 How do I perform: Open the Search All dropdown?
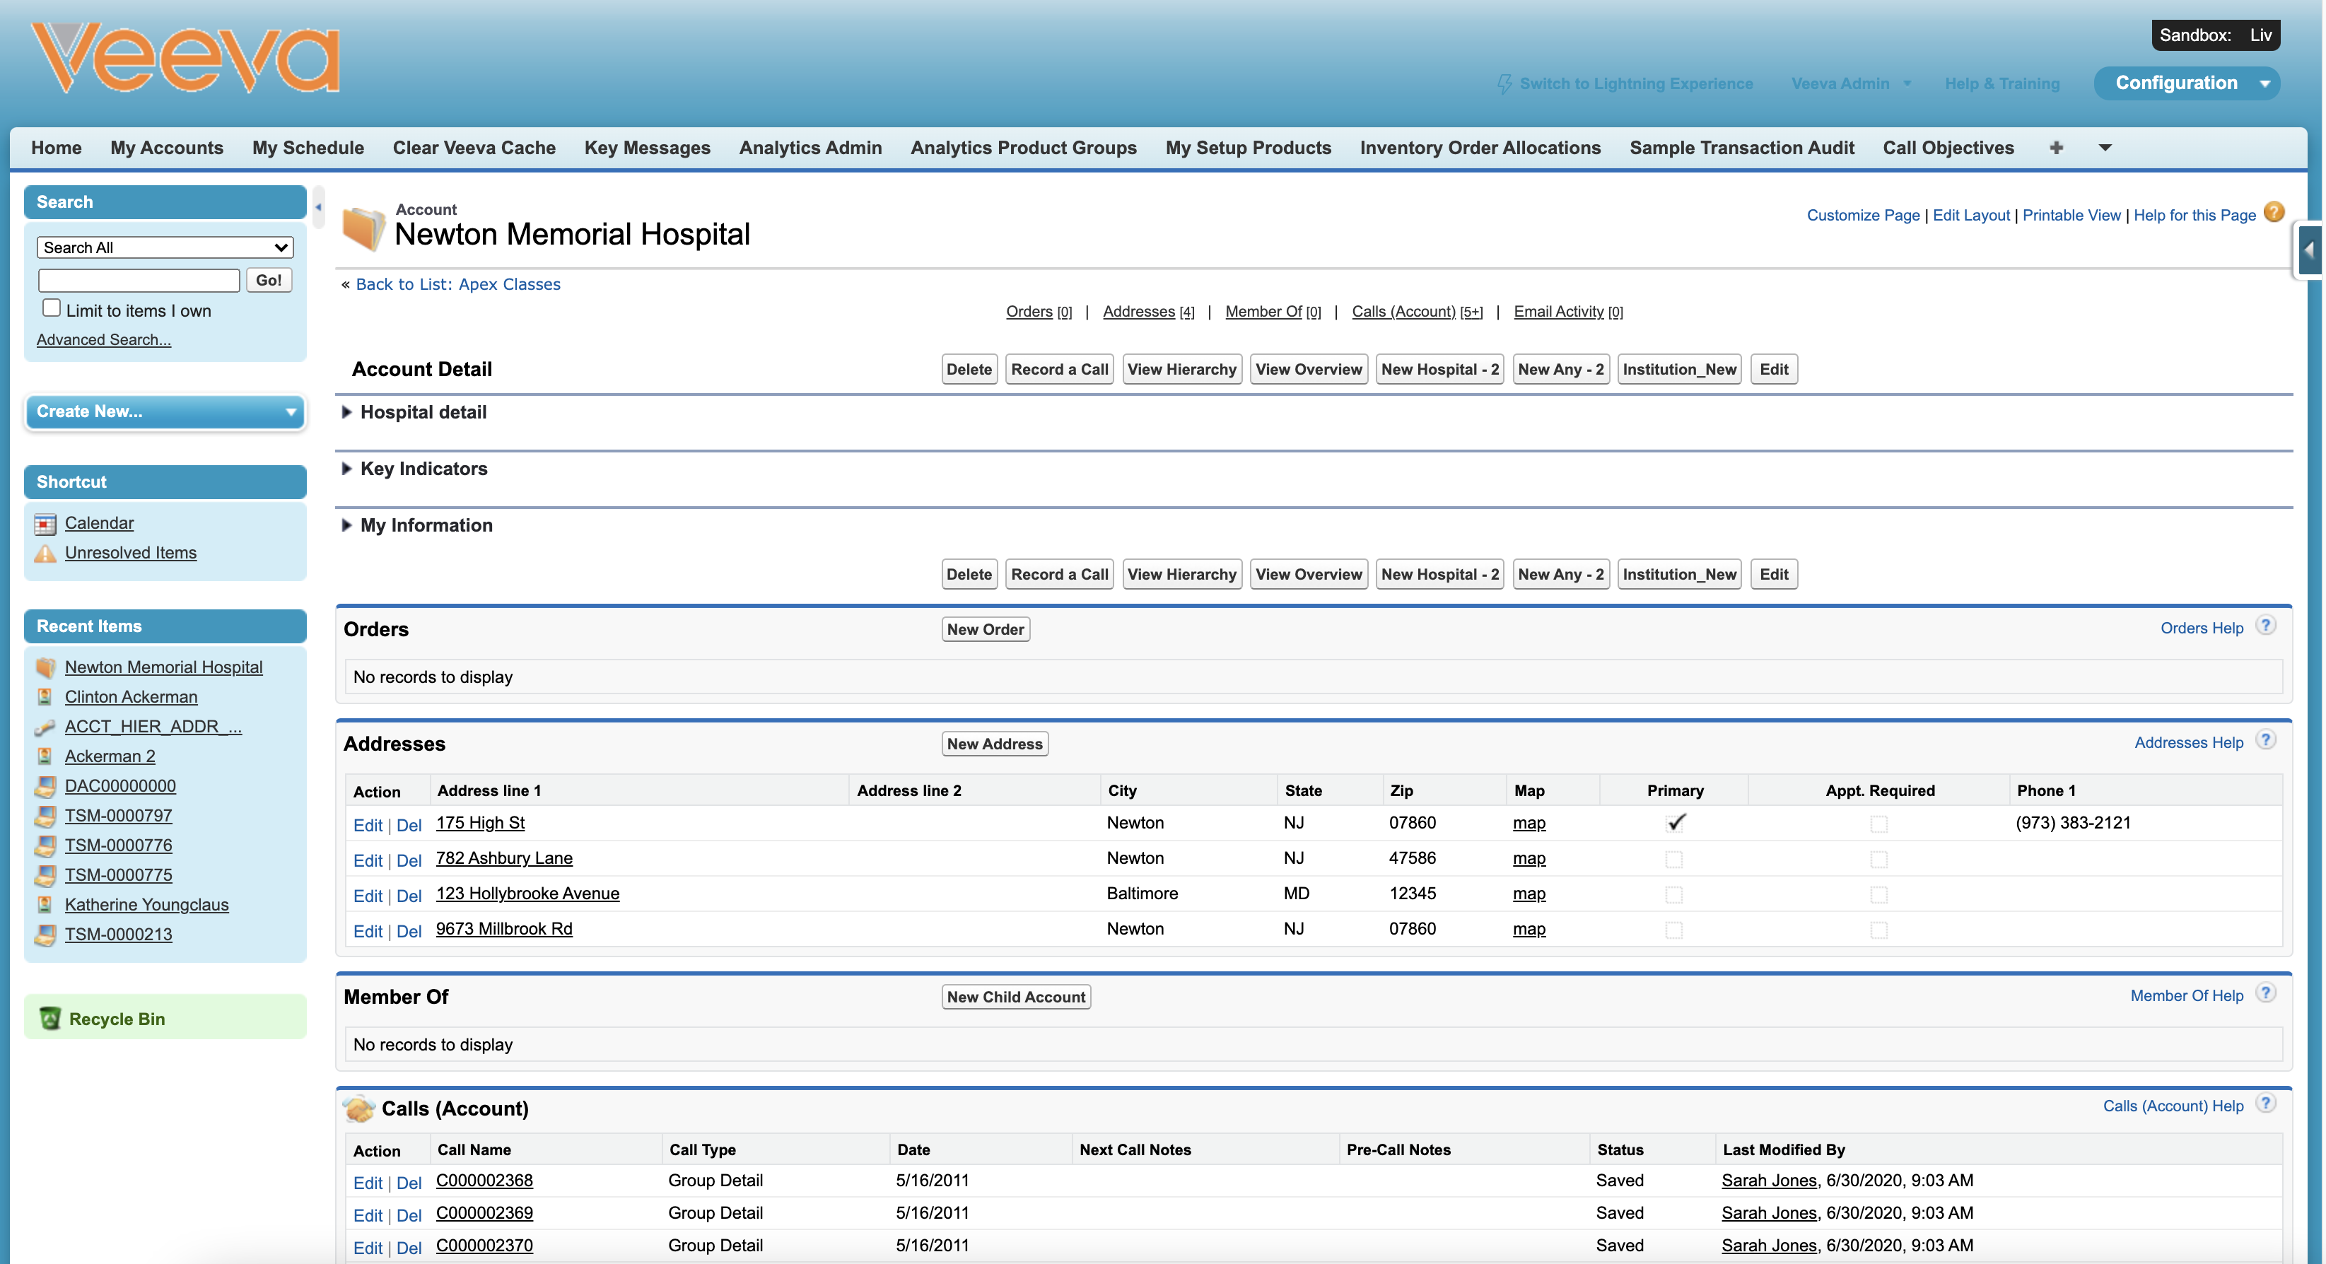[x=164, y=247]
